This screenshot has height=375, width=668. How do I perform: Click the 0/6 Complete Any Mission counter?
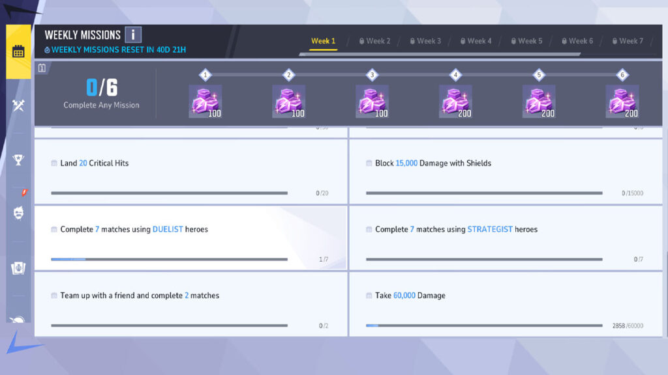(x=101, y=94)
